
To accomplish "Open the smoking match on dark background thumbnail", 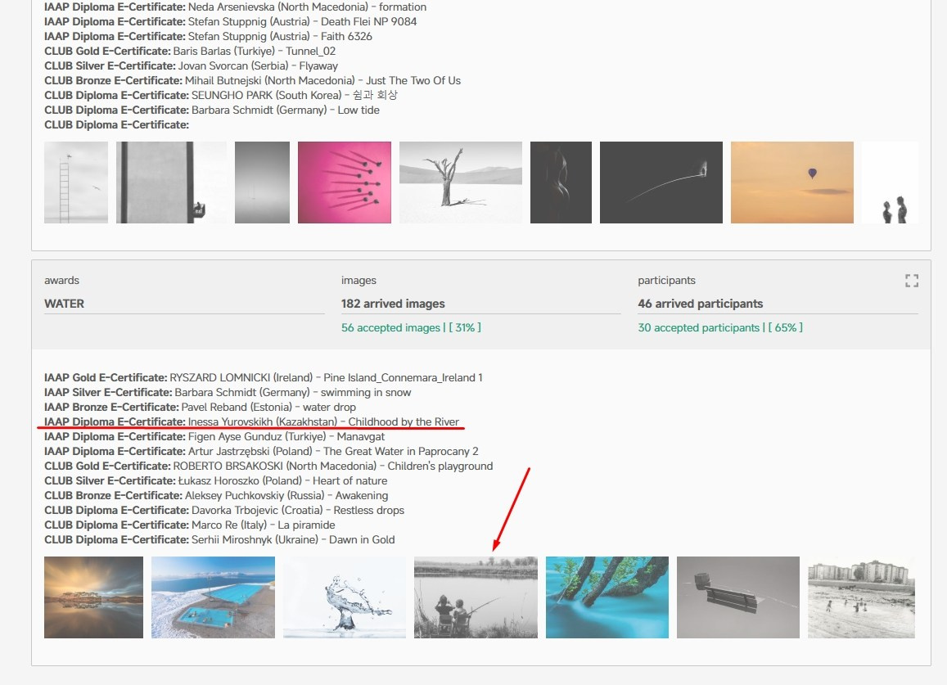I will coord(661,183).
